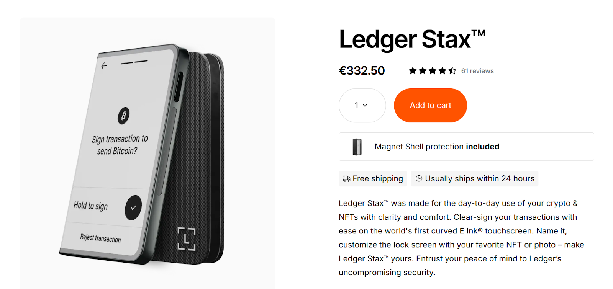Image resolution: width=613 pixels, height=289 pixels.
Task: Click the delivery truck icon
Action: coord(346,179)
